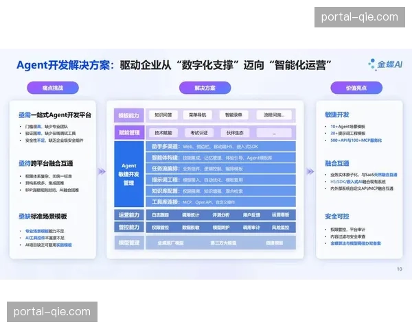Viewport: 412px width, 329px height.
Task: Select the 菜单导航 template chip
Action: click(x=198, y=115)
